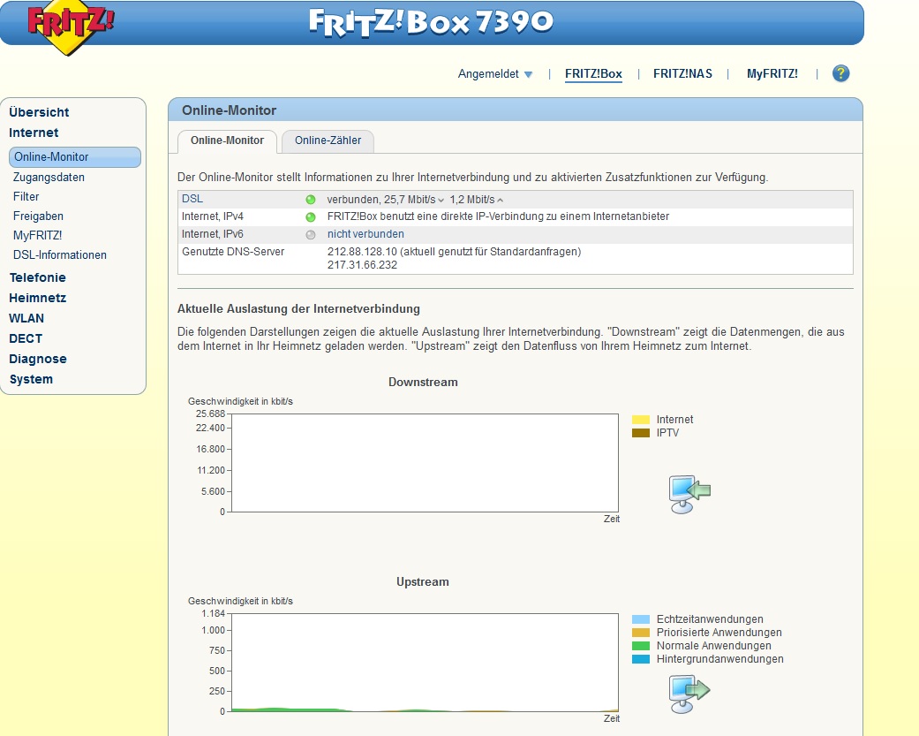
Task: Click the 'Internet, IPv6' row label
Action: [212, 234]
